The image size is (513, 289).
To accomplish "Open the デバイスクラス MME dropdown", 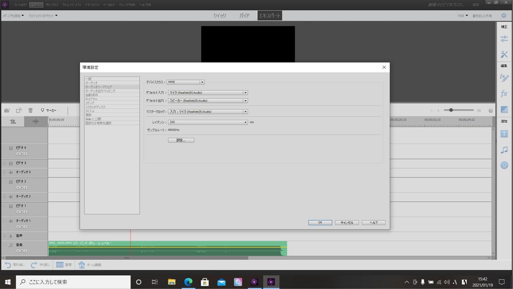I will [202, 82].
